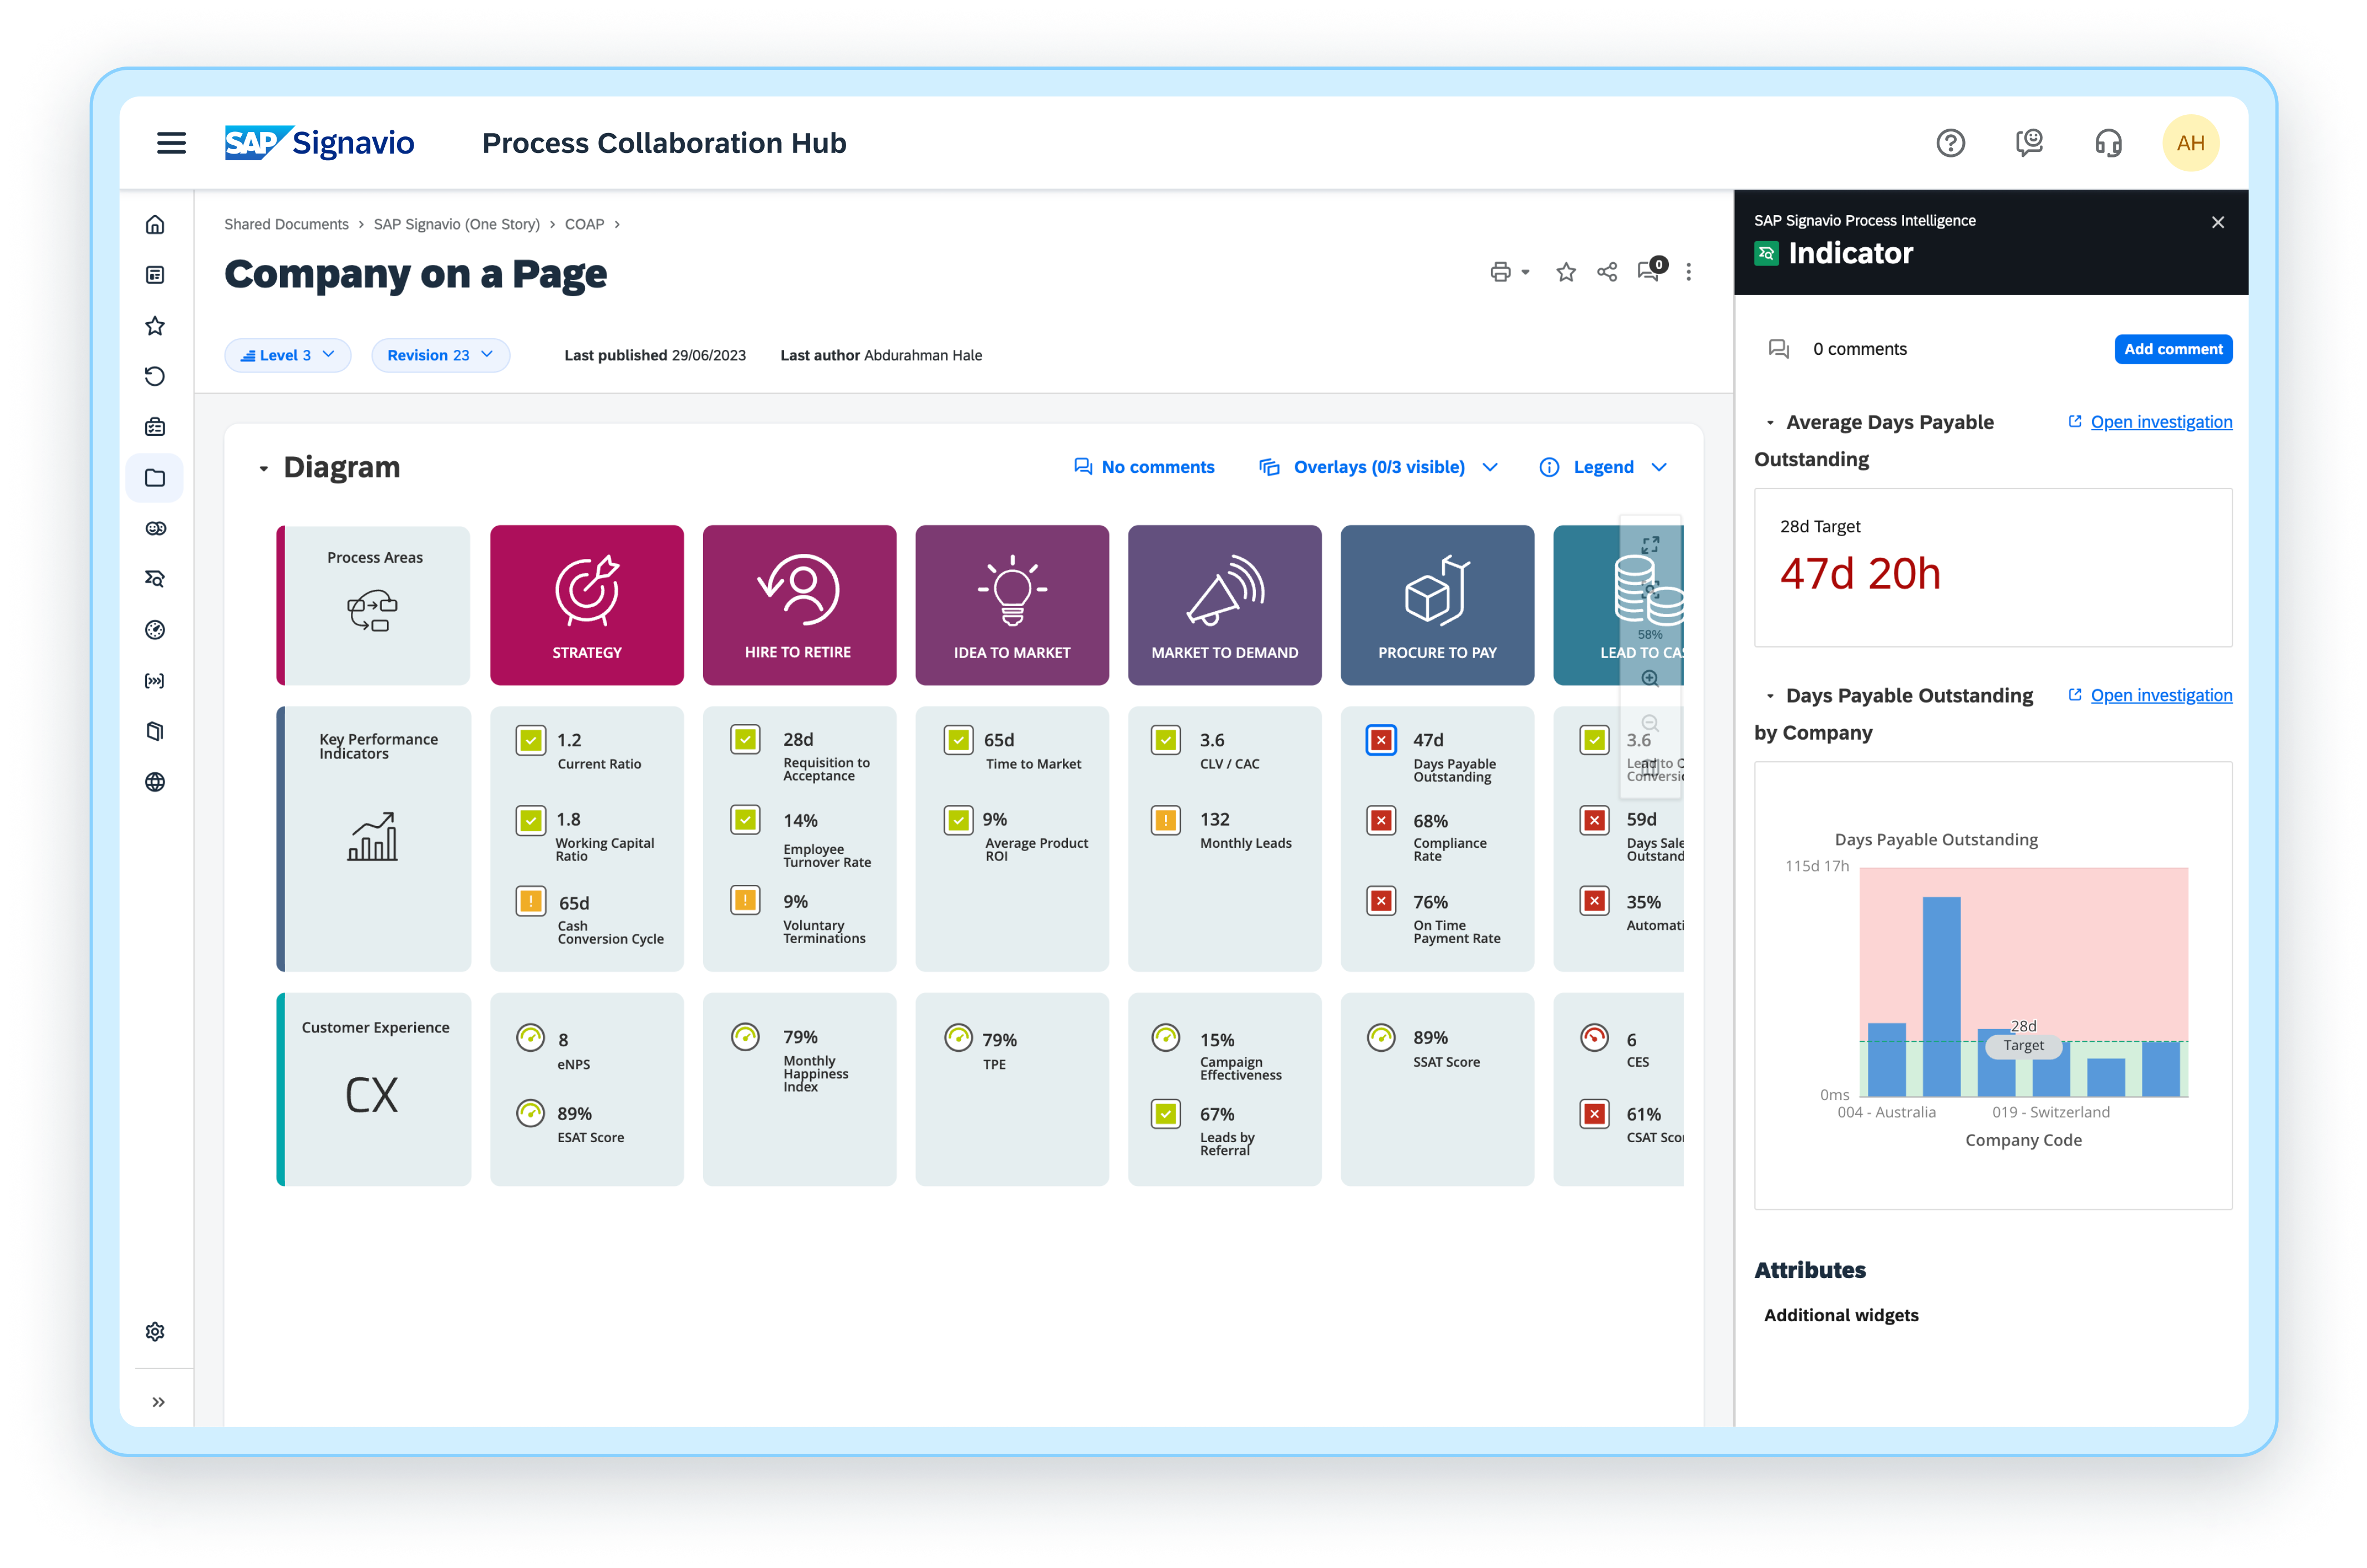
Task: Favorite the document using the star icon
Action: coord(1565,271)
